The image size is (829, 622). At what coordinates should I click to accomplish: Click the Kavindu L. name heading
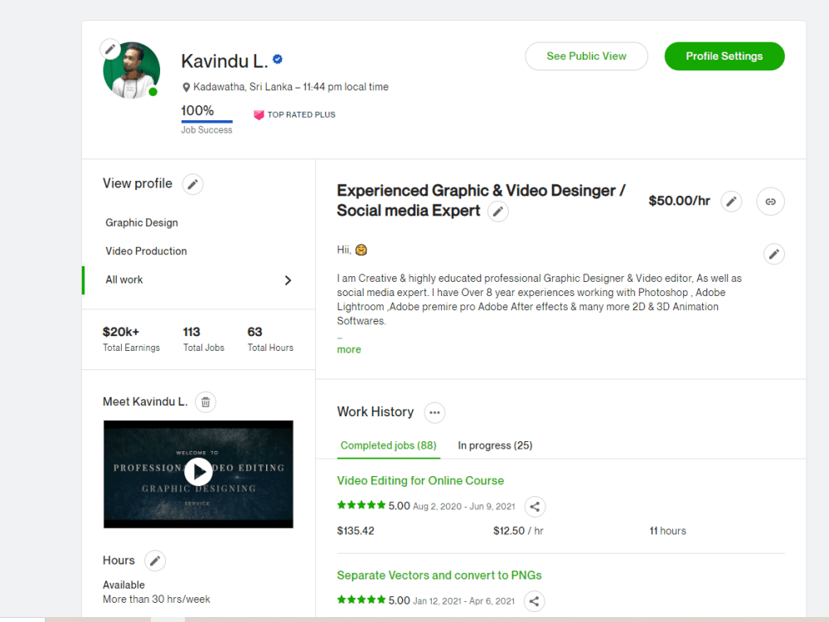[x=225, y=61]
